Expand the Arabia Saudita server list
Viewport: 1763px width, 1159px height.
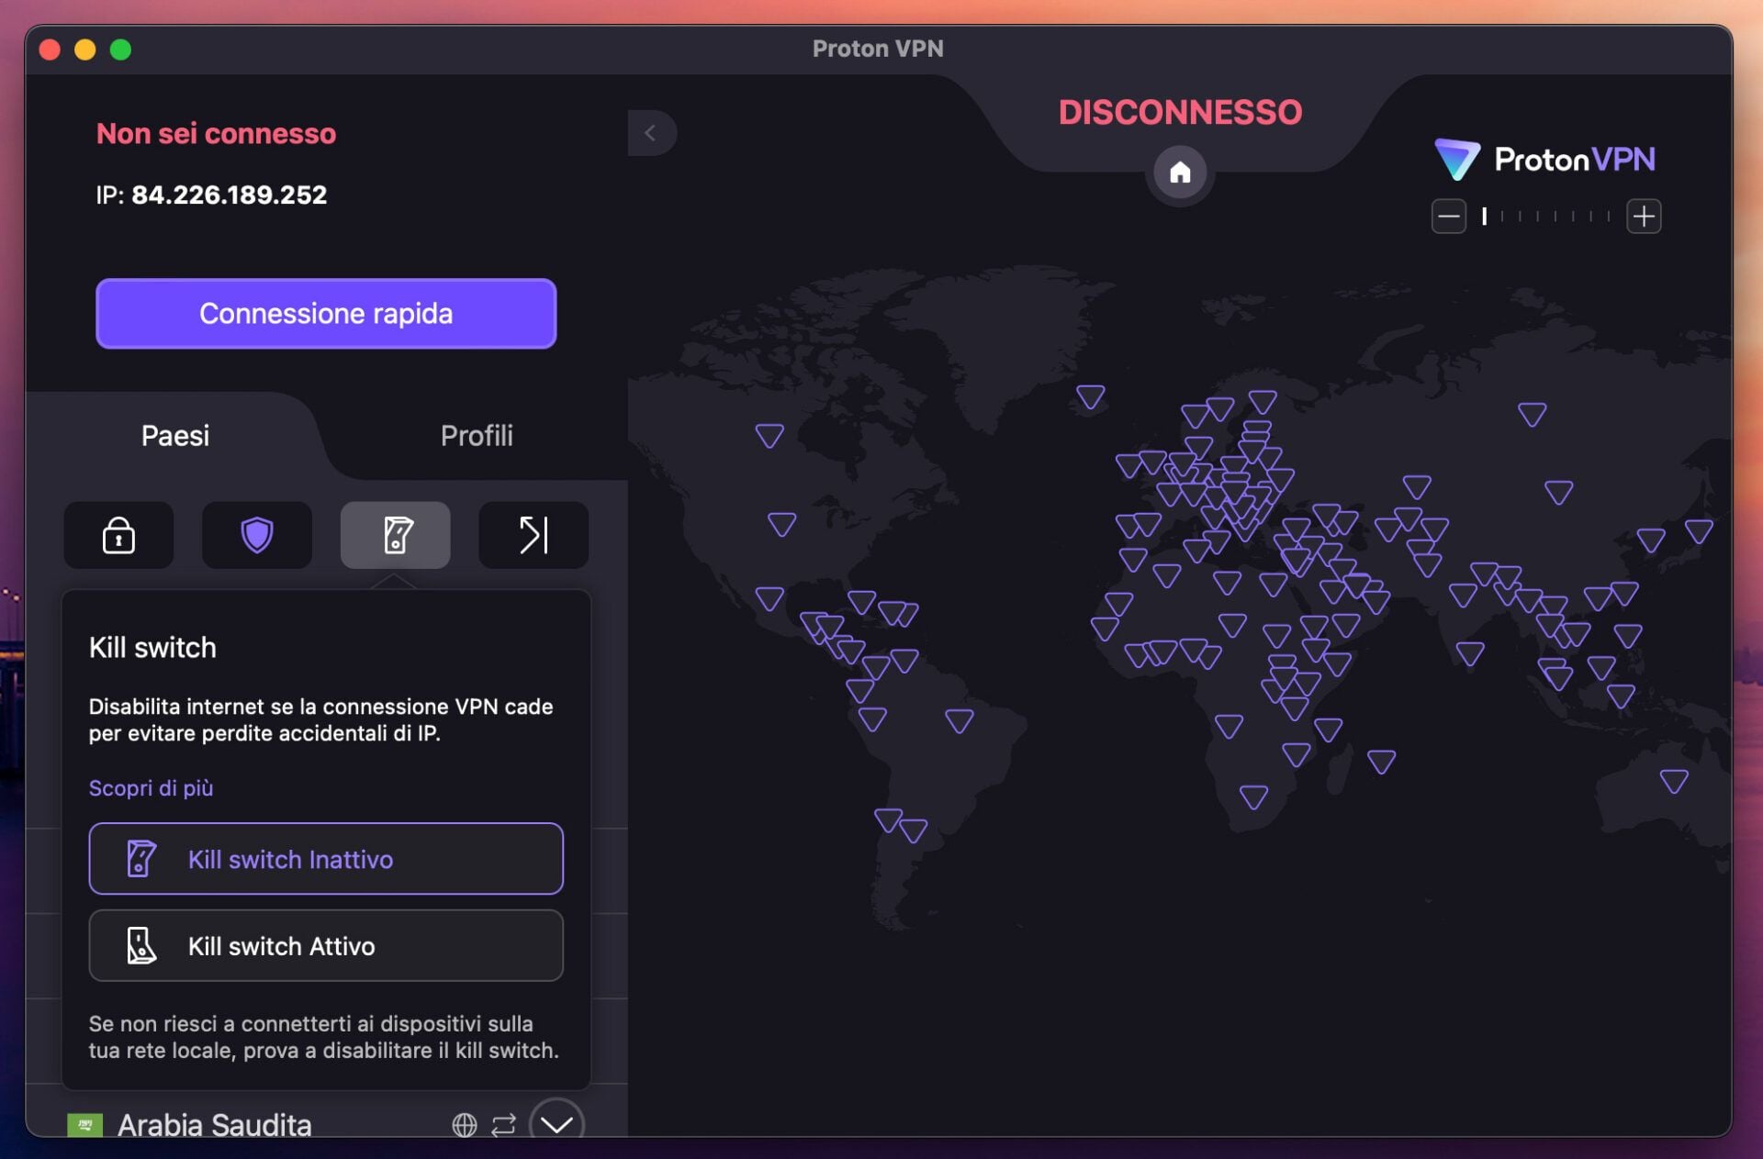tap(556, 1123)
